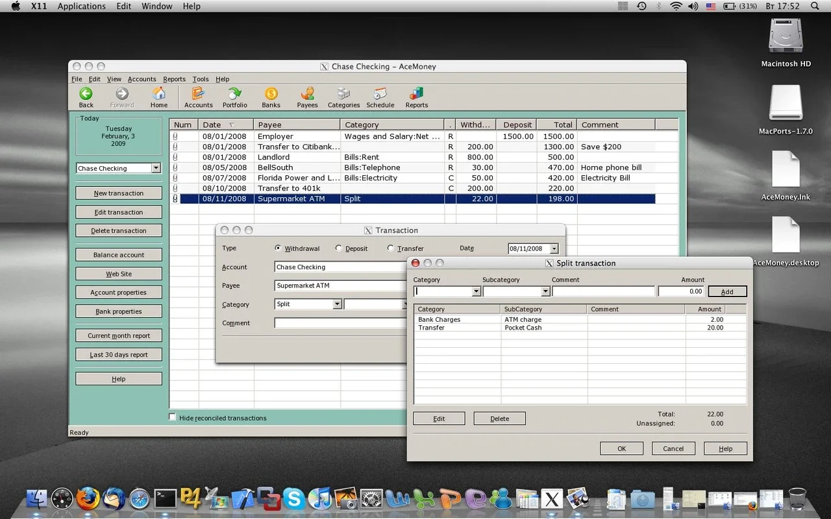The width and height of the screenshot is (831, 519).
Task: Open AceMoney.desktop file icon
Action: click(786, 241)
